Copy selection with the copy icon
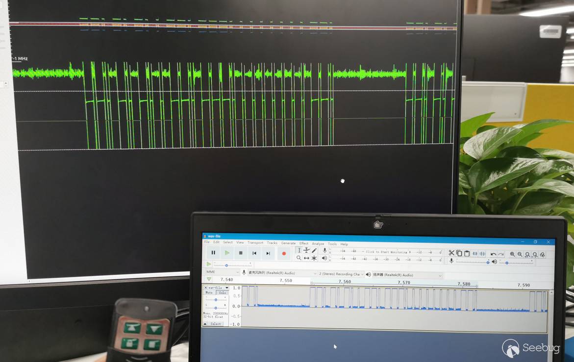This screenshot has width=574, height=362. point(459,253)
